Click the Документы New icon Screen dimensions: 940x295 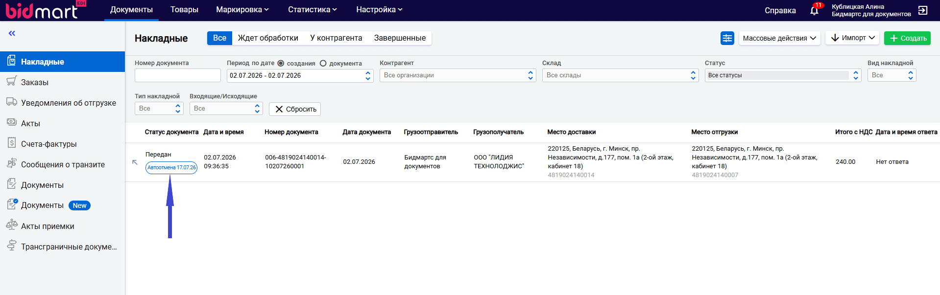(x=12, y=204)
